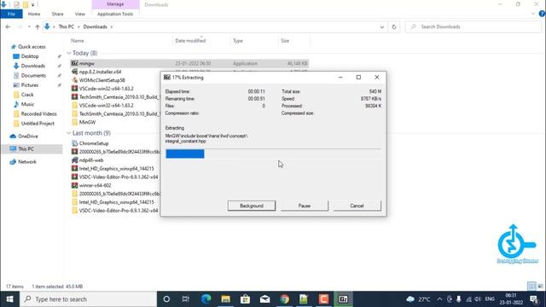
Task: Open Task View on the taskbar
Action: click(186, 299)
